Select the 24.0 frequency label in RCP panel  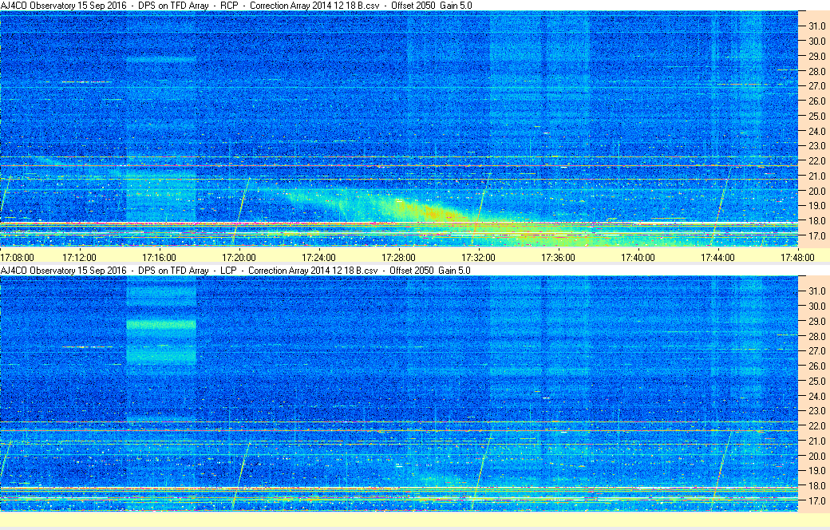816,132
